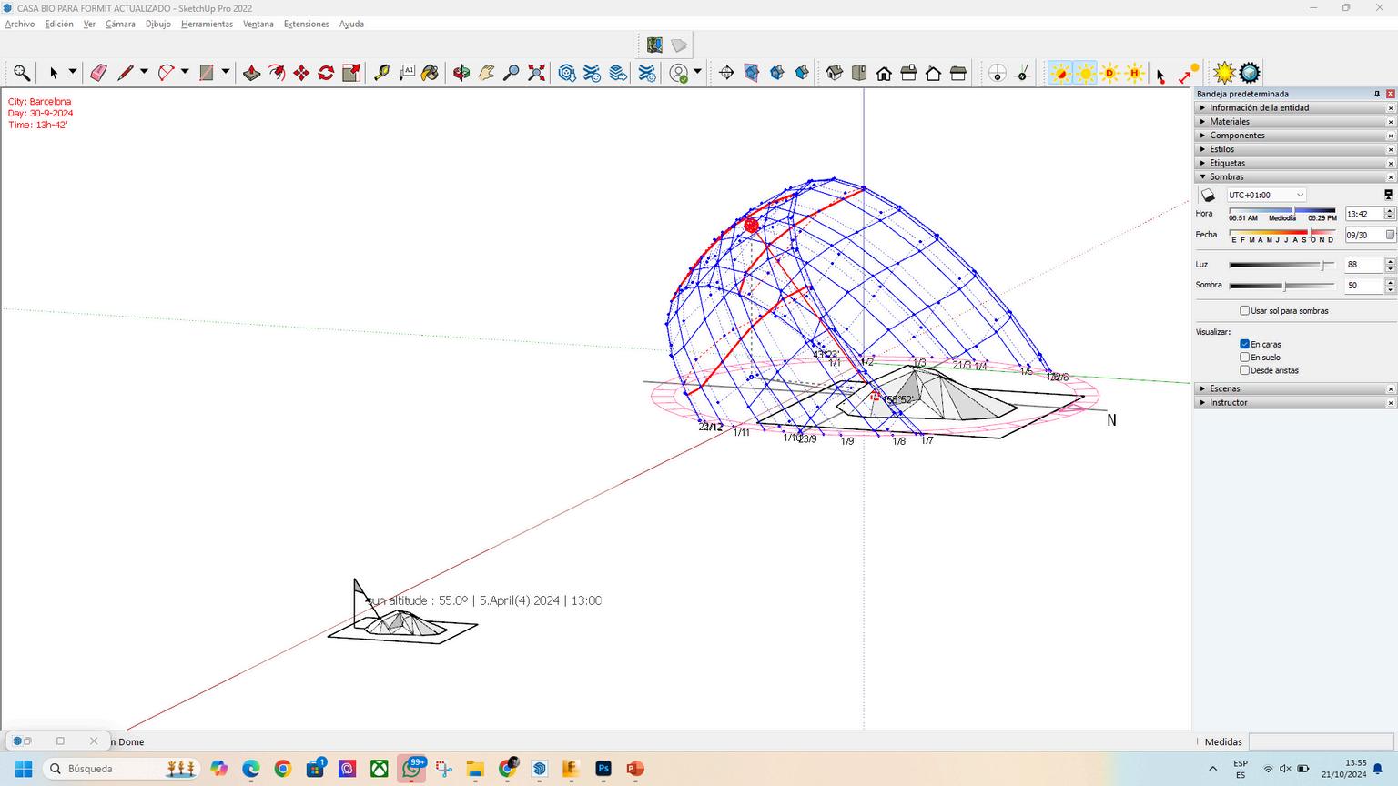Screen dimensions: 1398x786
Task: Click the Hora time input field
Action: point(1363,214)
